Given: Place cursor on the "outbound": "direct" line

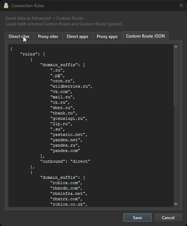Looking at the screenshot, I should pyautogui.click(x=65, y=161).
